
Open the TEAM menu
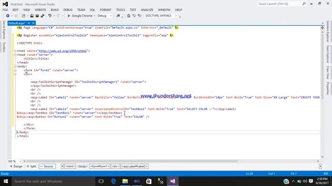(x=81, y=10)
